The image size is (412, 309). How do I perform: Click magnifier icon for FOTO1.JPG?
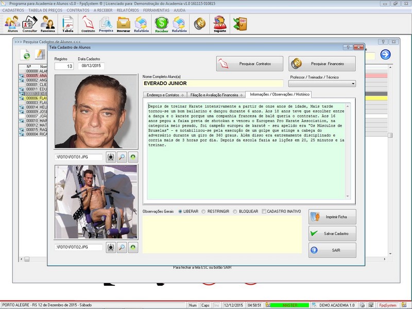pos(122,157)
